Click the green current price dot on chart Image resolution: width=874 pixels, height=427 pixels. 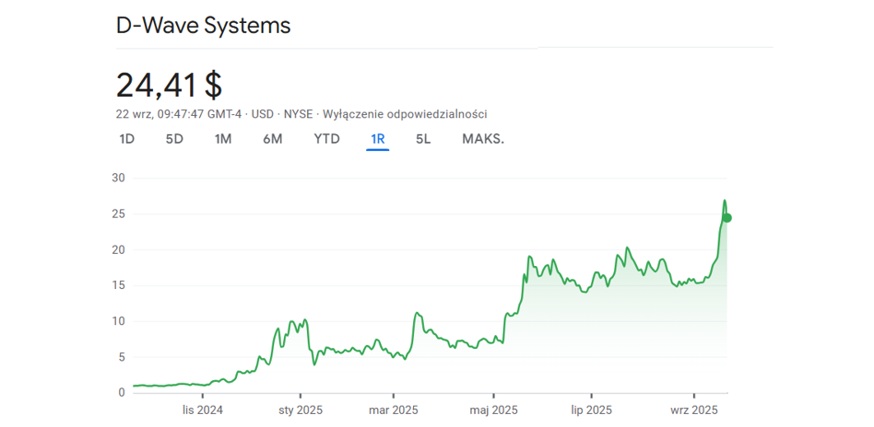[726, 218]
